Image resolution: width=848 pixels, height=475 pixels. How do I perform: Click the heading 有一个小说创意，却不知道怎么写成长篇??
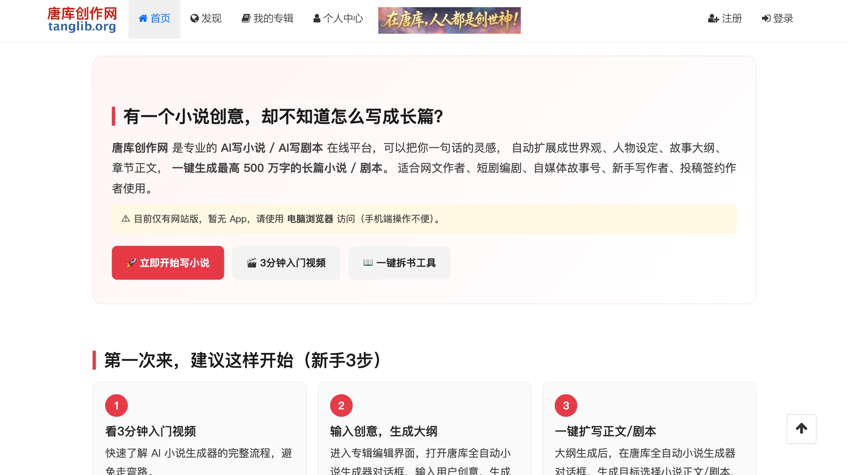point(283,117)
